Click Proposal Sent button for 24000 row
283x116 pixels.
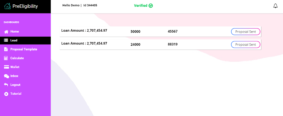point(246,45)
